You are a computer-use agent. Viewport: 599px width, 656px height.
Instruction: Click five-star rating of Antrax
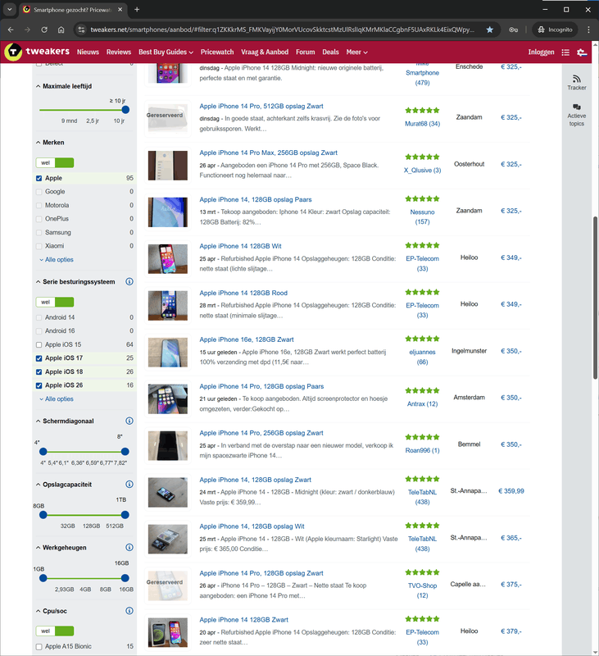pos(422,391)
